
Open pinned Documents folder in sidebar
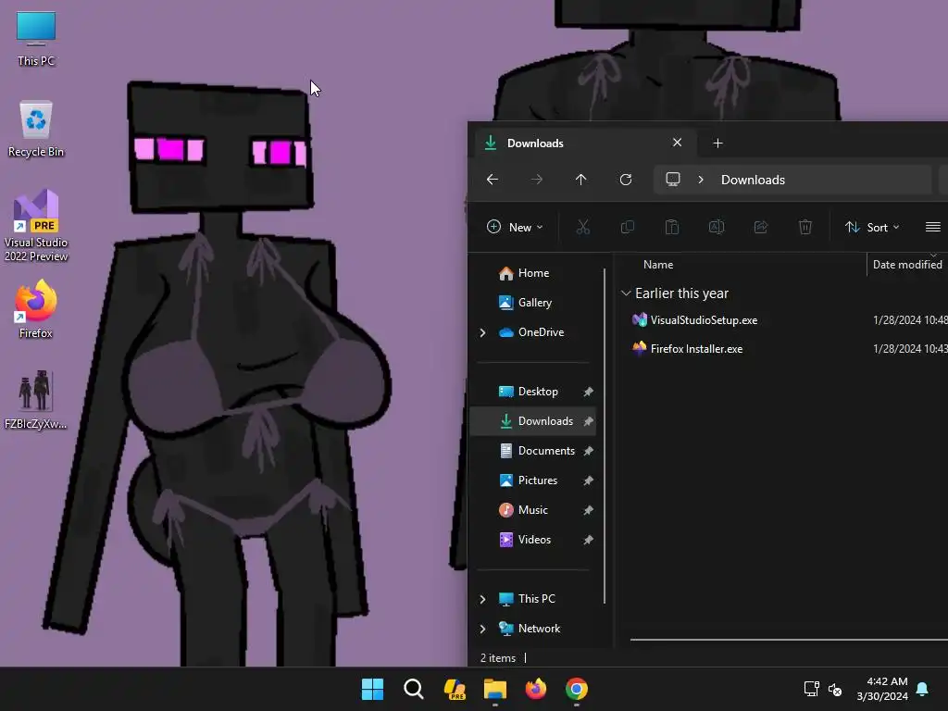pyautogui.click(x=536, y=451)
